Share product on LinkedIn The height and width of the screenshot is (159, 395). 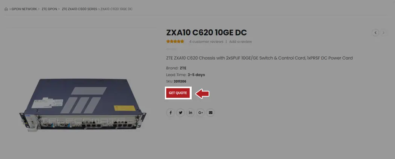tap(191, 112)
